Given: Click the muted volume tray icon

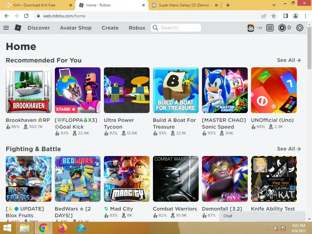Looking at the screenshot, I should [276, 228].
